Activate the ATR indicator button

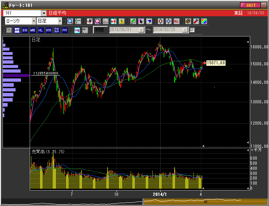49,30
